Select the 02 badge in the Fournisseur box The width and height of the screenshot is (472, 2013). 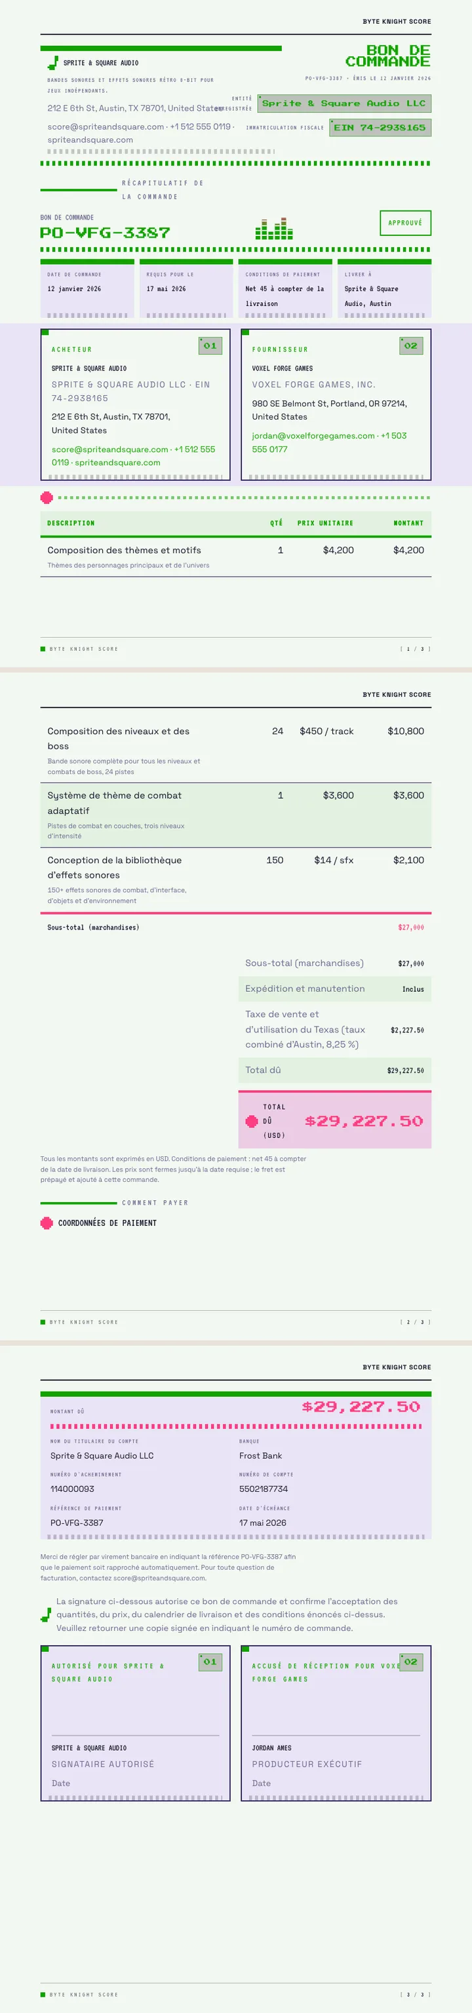411,345
